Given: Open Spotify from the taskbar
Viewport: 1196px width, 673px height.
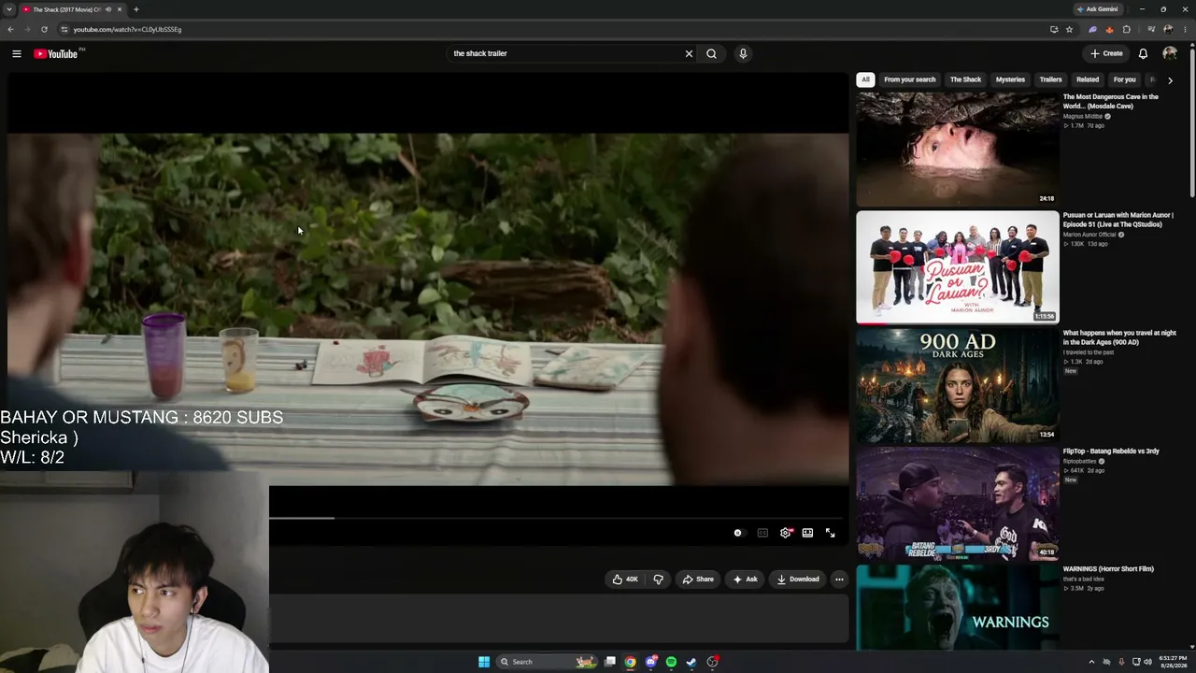Looking at the screenshot, I should tap(671, 662).
